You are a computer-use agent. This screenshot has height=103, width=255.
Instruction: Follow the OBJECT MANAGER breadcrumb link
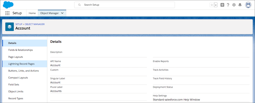click(x=35, y=24)
